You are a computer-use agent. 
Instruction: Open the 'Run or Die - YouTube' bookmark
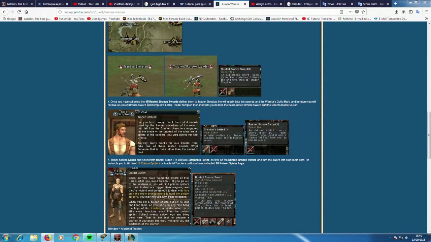click(69, 19)
